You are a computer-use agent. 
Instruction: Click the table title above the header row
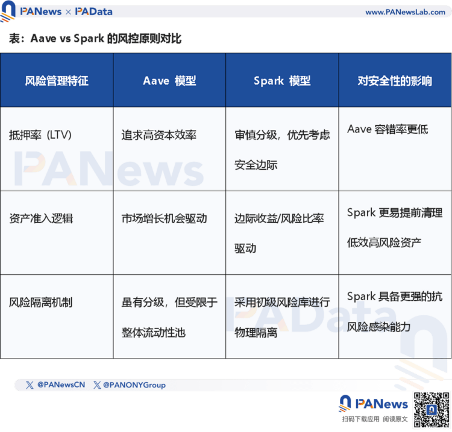pos(95,39)
